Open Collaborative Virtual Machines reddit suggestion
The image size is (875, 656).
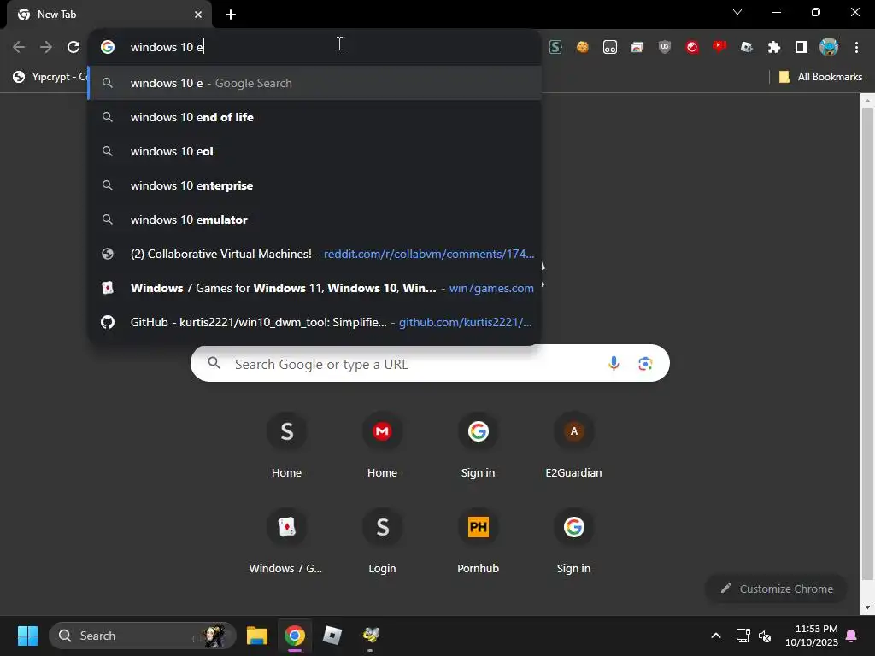click(x=315, y=254)
